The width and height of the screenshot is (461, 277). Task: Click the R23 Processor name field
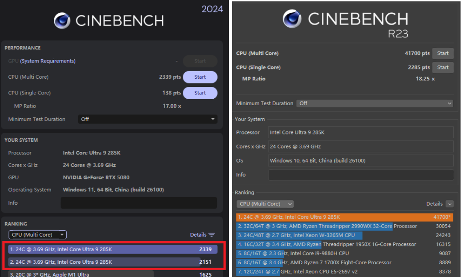tap(361, 132)
